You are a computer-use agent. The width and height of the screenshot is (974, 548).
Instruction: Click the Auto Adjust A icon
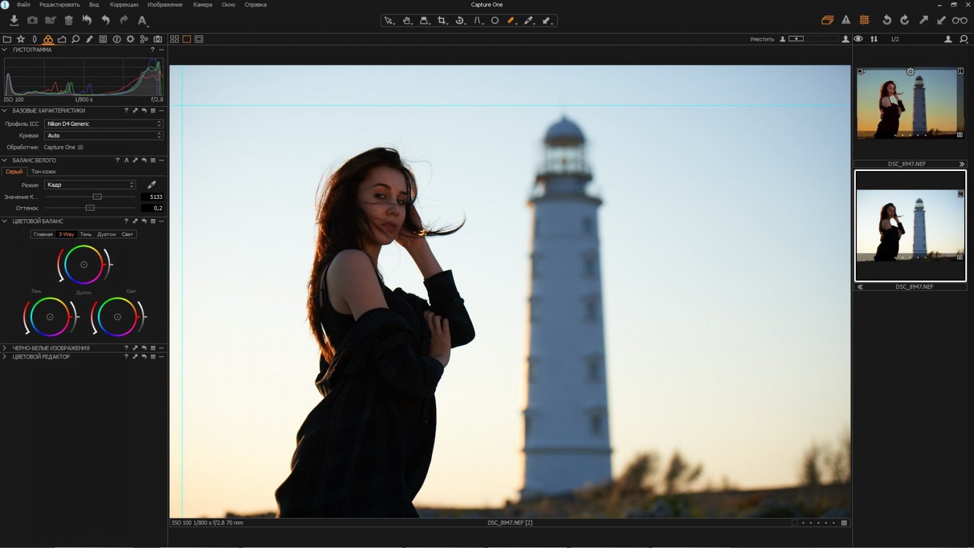(x=142, y=21)
